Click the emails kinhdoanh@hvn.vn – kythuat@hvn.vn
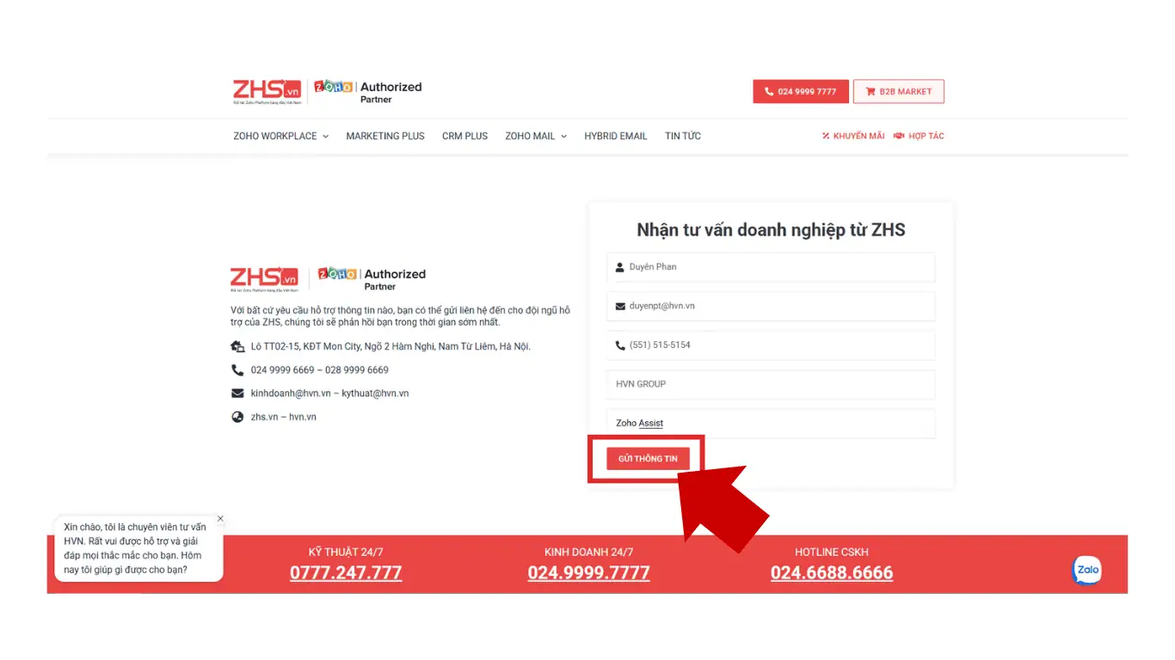Viewport: 1175px width, 660px height. (x=329, y=393)
